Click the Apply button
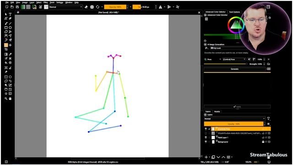This screenshot has height=165, width=293. pyautogui.click(x=237, y=107)
